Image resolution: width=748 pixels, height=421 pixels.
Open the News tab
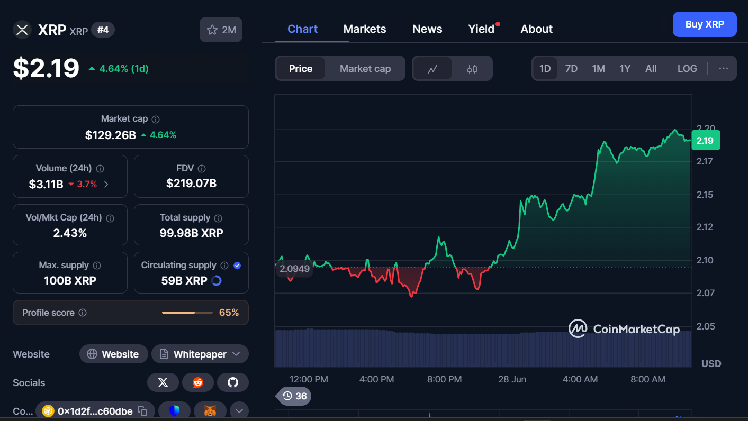[427, 29]
